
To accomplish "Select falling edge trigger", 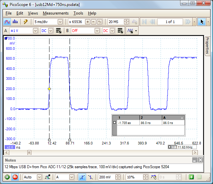I will [x=90, y=177].
